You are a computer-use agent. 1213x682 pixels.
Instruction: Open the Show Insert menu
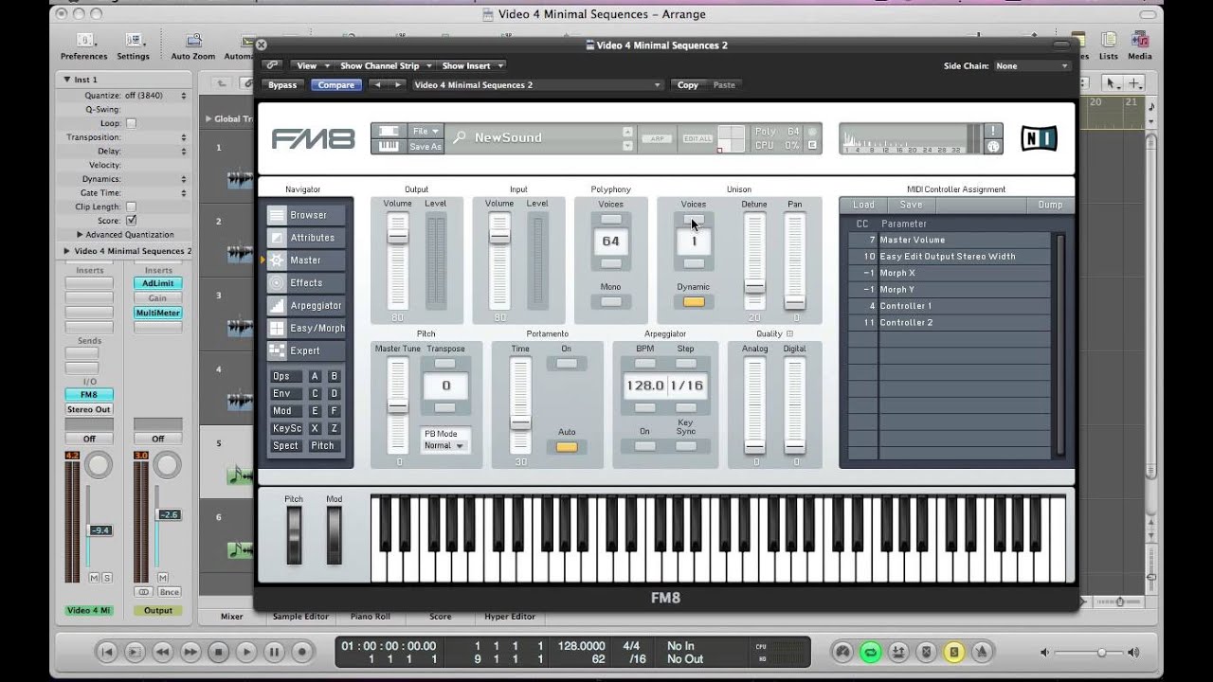pyautogui.click(x=472, y=66)
